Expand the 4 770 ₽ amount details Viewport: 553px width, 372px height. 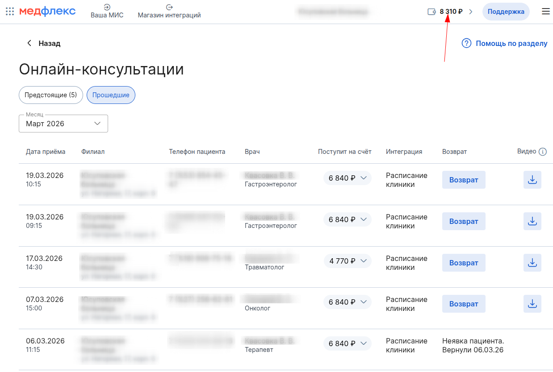tap(348, 261)
